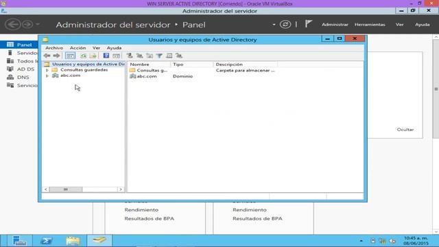
Task: Expand the abc.com tree node arrow
Action: tap(47, 75)
